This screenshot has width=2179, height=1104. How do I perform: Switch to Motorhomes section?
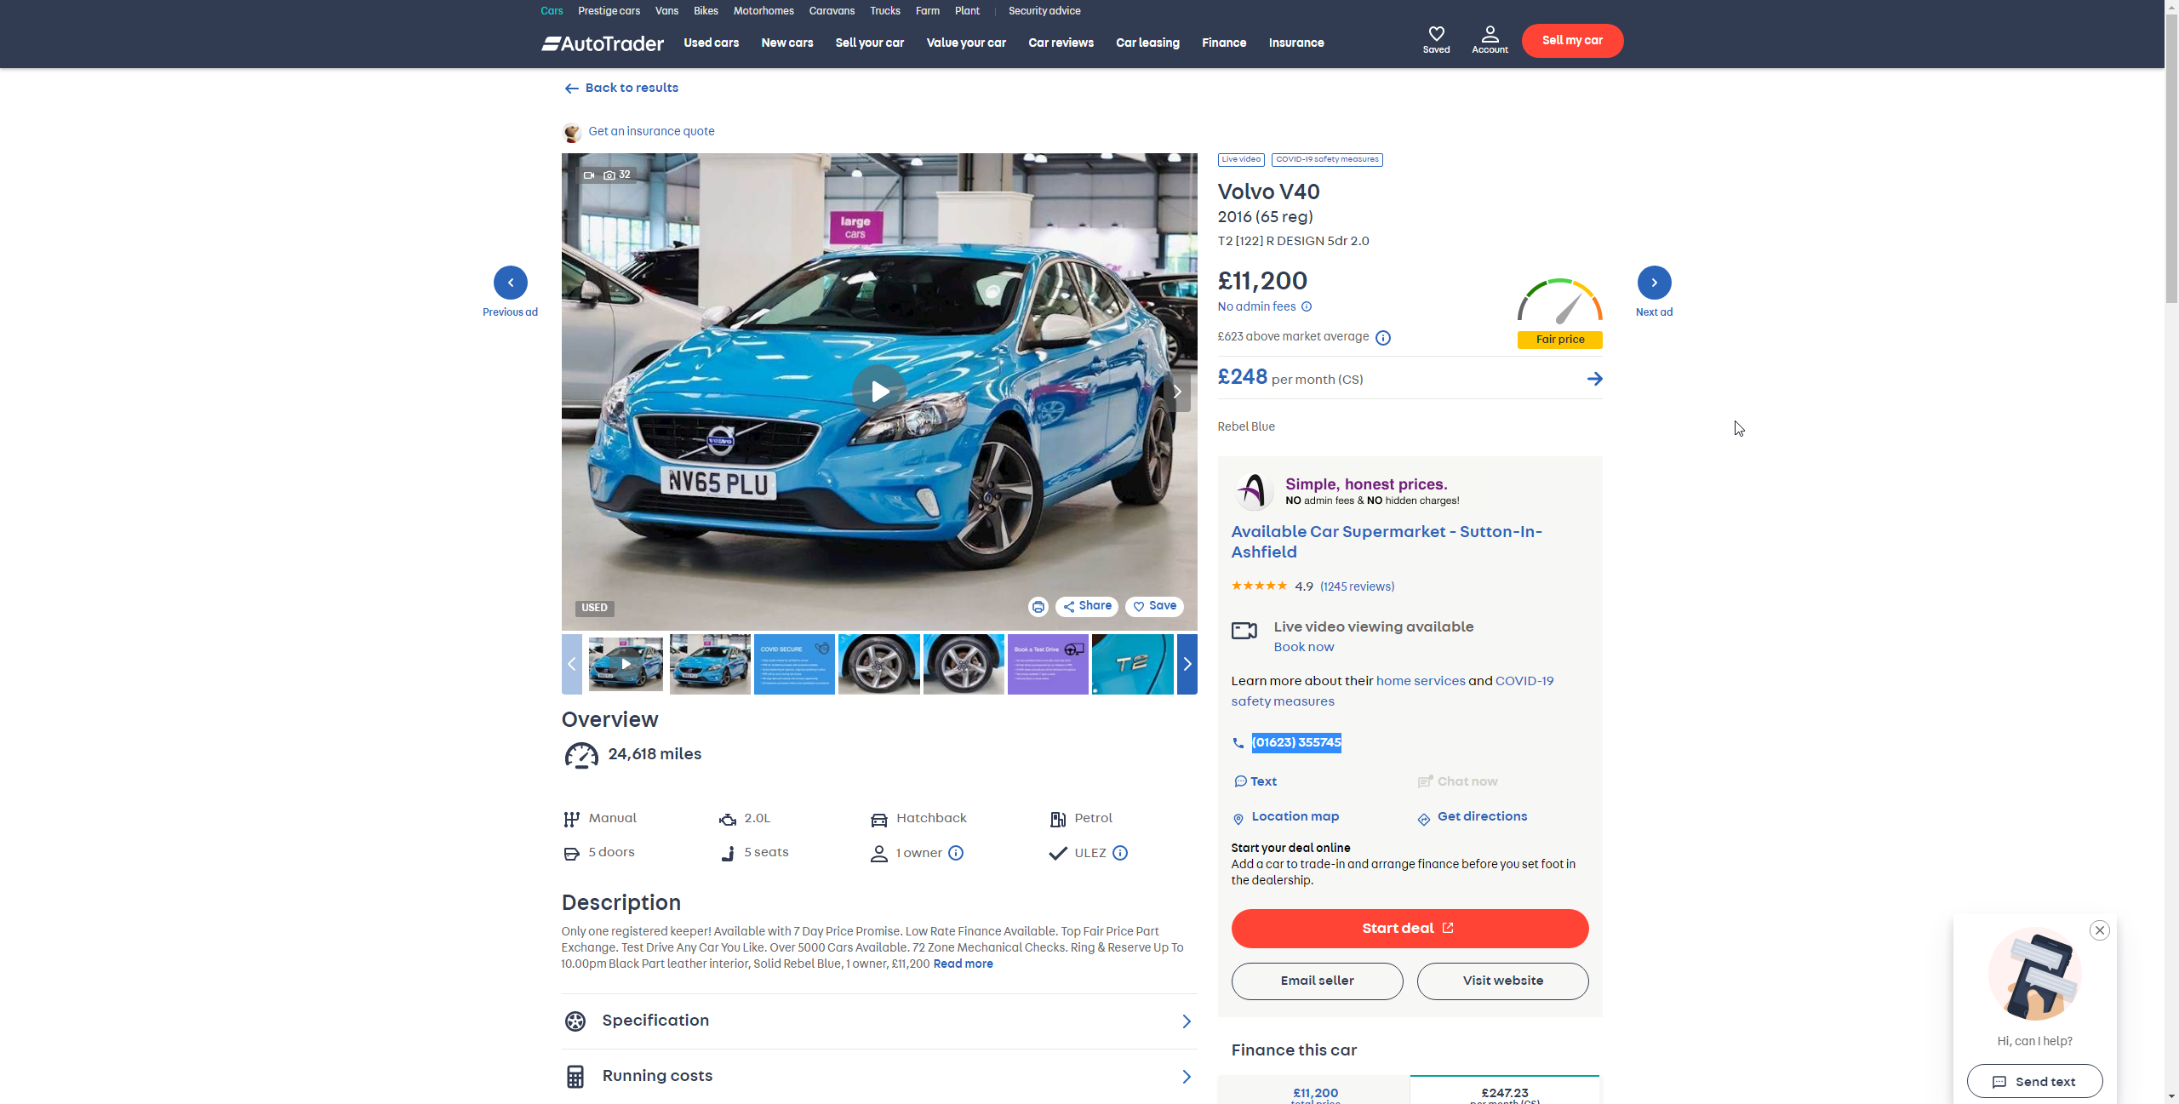764,11
